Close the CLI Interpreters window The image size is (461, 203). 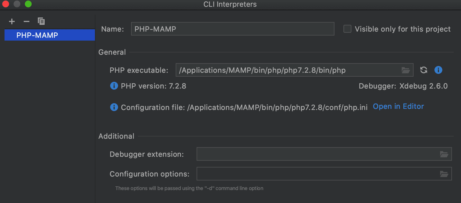click(x=6, y=4)
